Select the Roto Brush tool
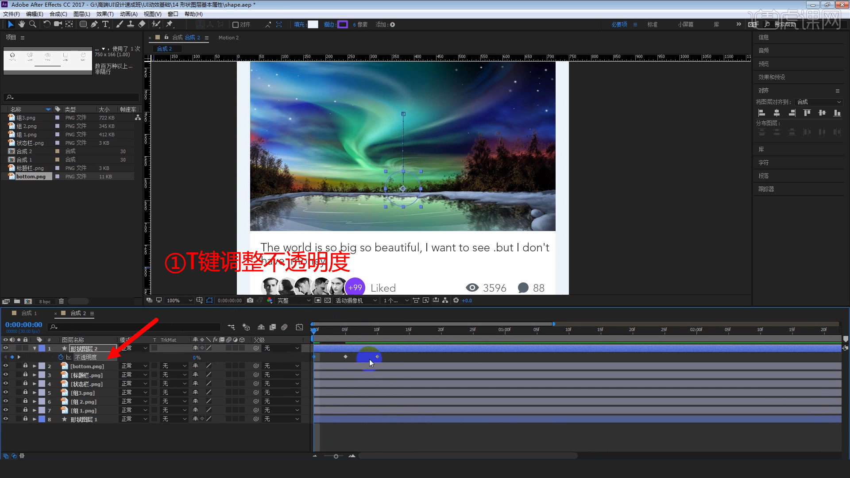 156,24
